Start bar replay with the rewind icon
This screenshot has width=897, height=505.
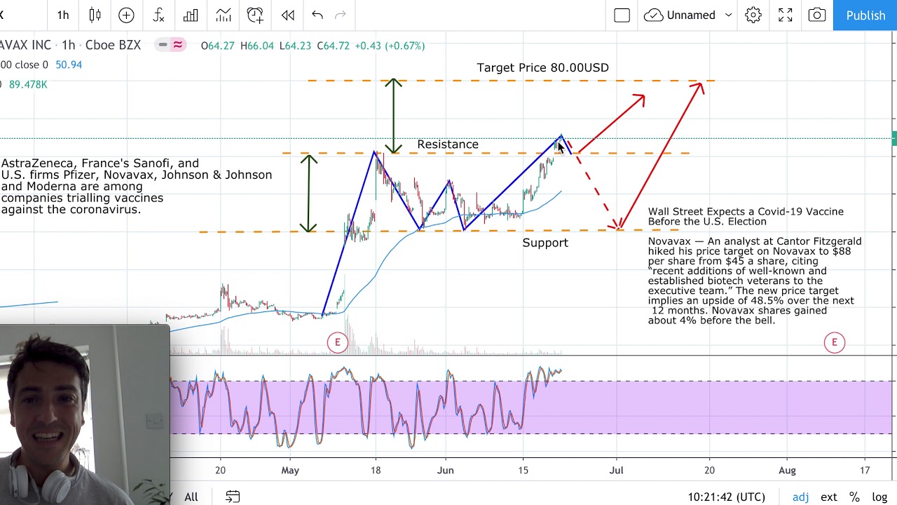[x=287, y=15]
